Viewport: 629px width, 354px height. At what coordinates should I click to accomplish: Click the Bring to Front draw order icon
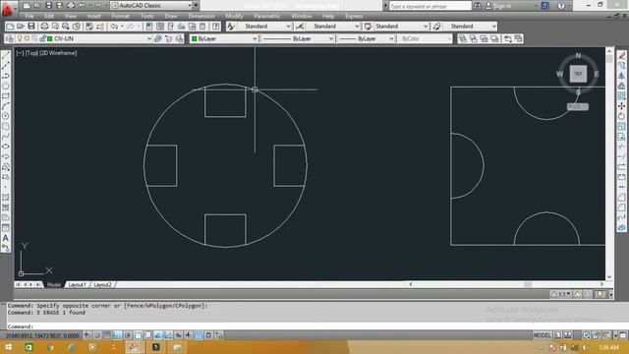pos(463,38)
